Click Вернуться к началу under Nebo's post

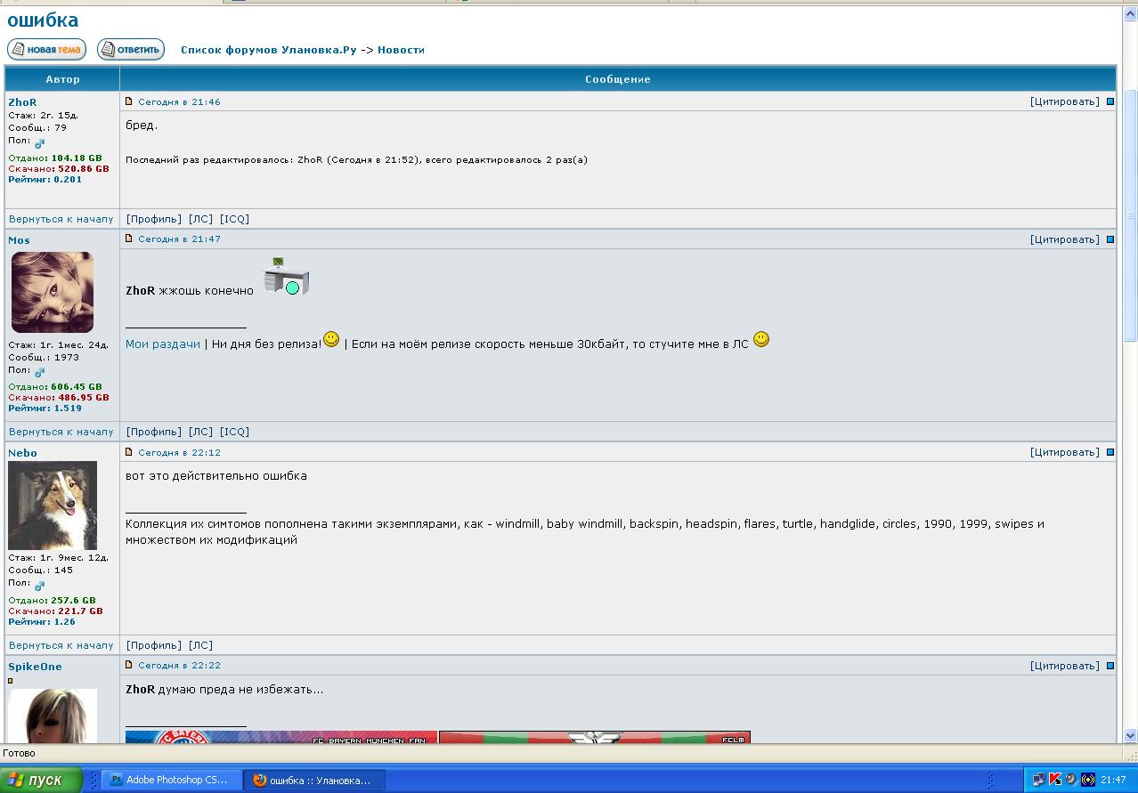[61, 645]
